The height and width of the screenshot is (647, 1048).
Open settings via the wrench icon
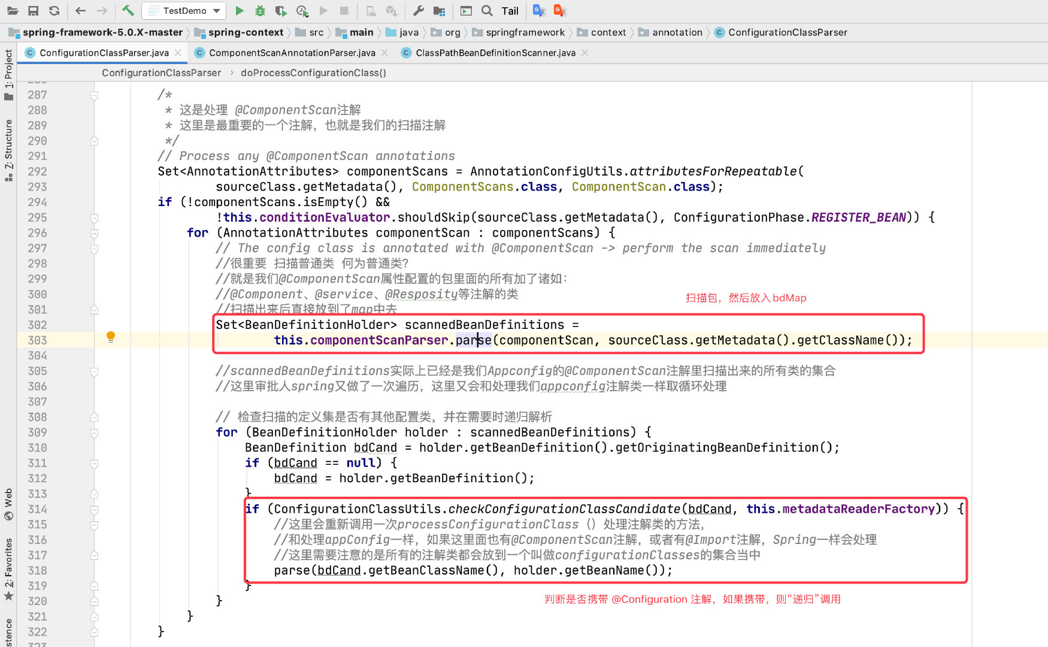tap(419, 10)
